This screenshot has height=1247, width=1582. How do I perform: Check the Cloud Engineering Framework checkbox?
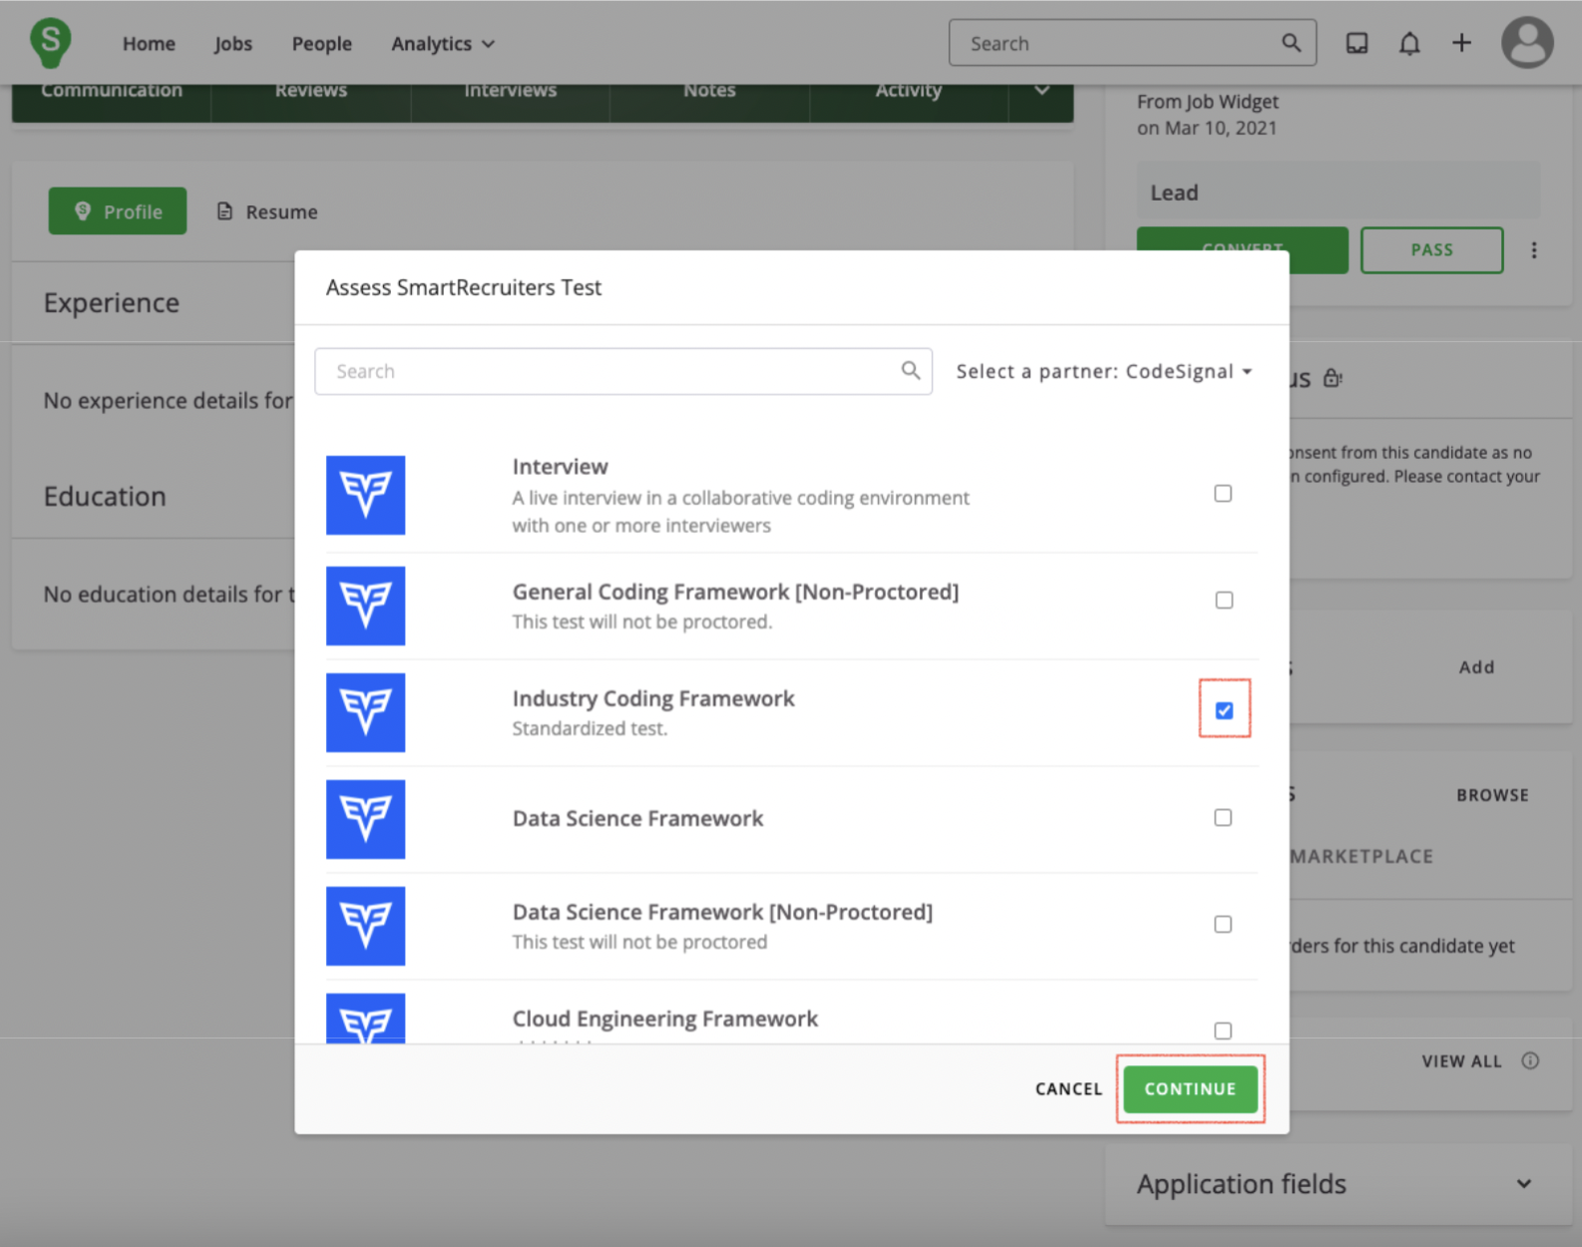[x=1223, y=1032]
